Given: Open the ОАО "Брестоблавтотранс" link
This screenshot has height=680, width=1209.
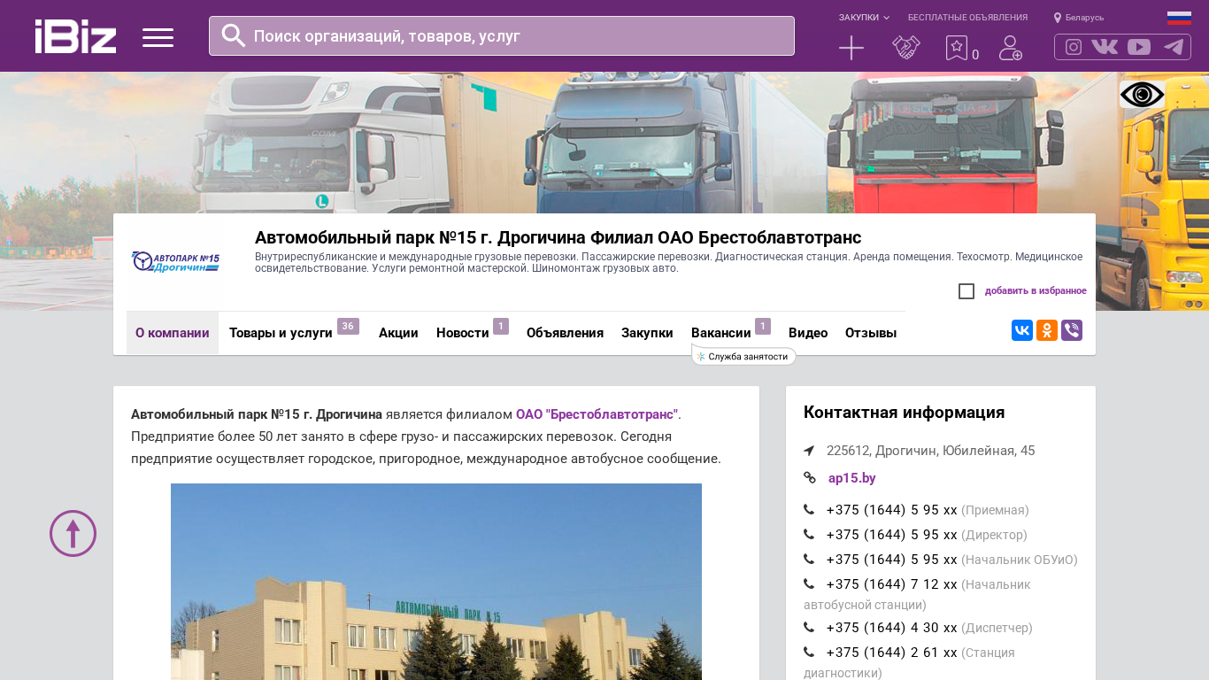Looking at the screenshot, I should [597, 414].
